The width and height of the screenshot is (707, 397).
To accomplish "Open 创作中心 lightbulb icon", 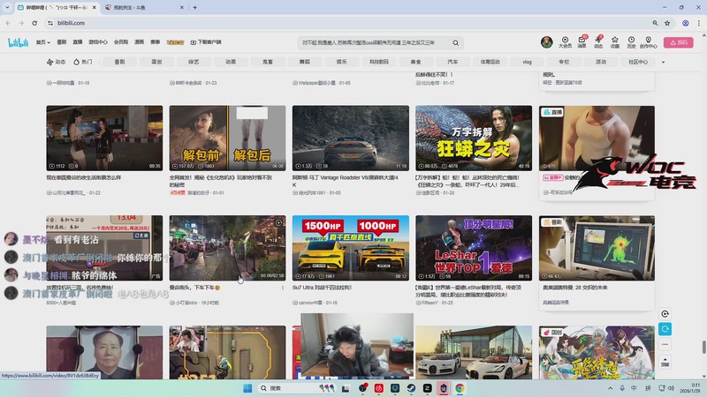I will (x=648, y=42).
